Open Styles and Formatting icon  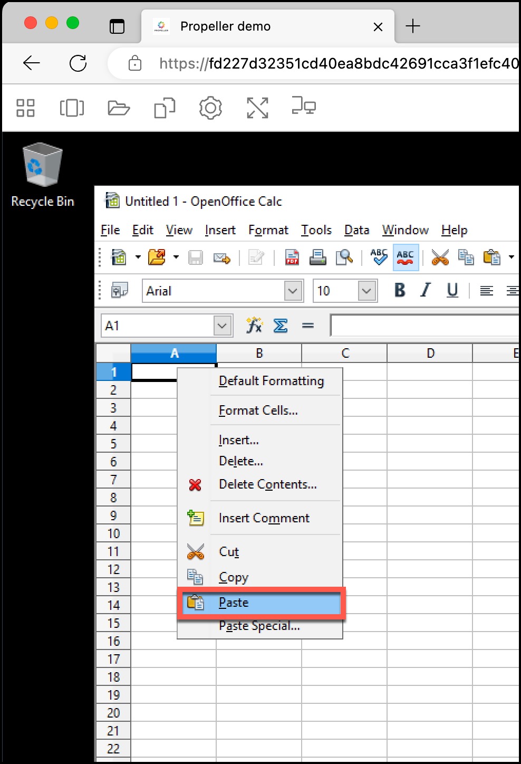(120, 291)
